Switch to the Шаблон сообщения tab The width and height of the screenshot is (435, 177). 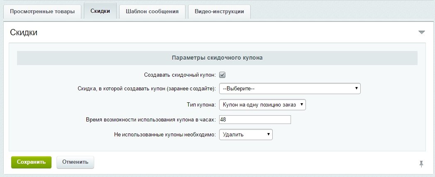152,12
